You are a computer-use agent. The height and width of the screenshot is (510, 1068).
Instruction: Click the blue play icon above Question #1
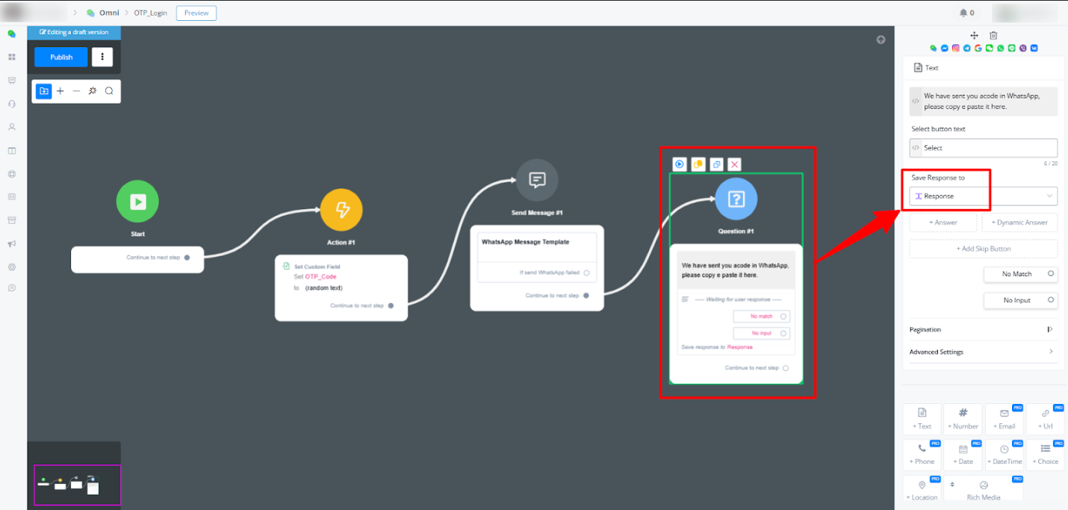(x=680, y=164)
